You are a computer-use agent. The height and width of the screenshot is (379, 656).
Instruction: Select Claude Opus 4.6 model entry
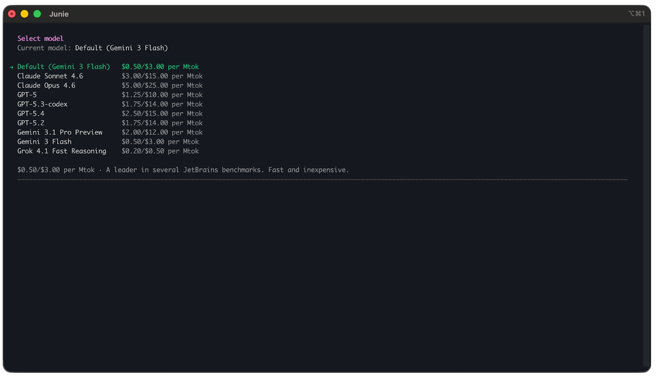pos(46,85)
